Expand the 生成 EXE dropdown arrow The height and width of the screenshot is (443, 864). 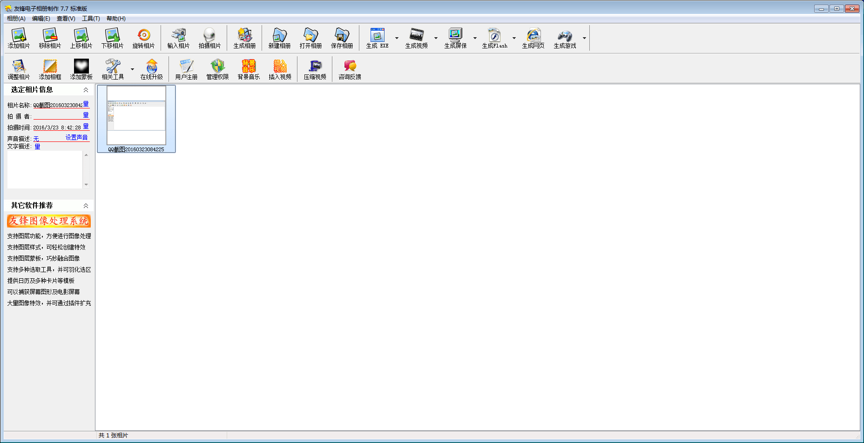[x=397, y=38]
